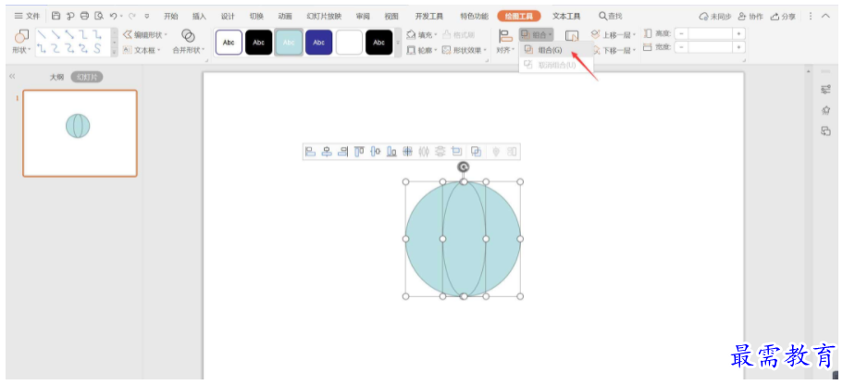Click the equal-size icon in floating toolbar
The width and height of the screenshot is (843, 385).
456,152
